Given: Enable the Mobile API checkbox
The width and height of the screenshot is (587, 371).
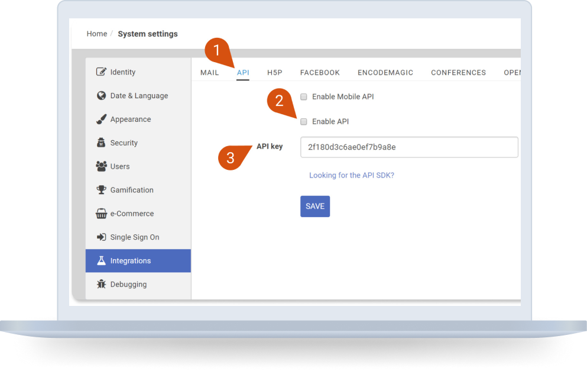Looking at the screenshot, I should pyautogui.click(x=304, y=96).
